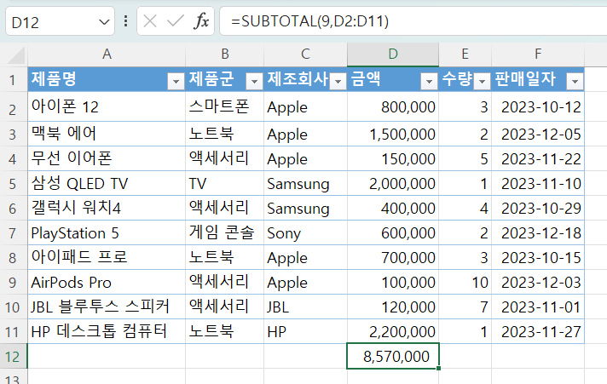Click the 스마트폰 cell
Viewport: 607px width, 384px height.
[225, 106]
